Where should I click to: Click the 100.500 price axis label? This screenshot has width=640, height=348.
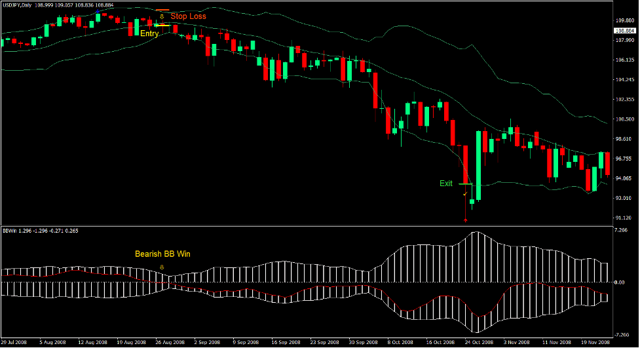624,119
